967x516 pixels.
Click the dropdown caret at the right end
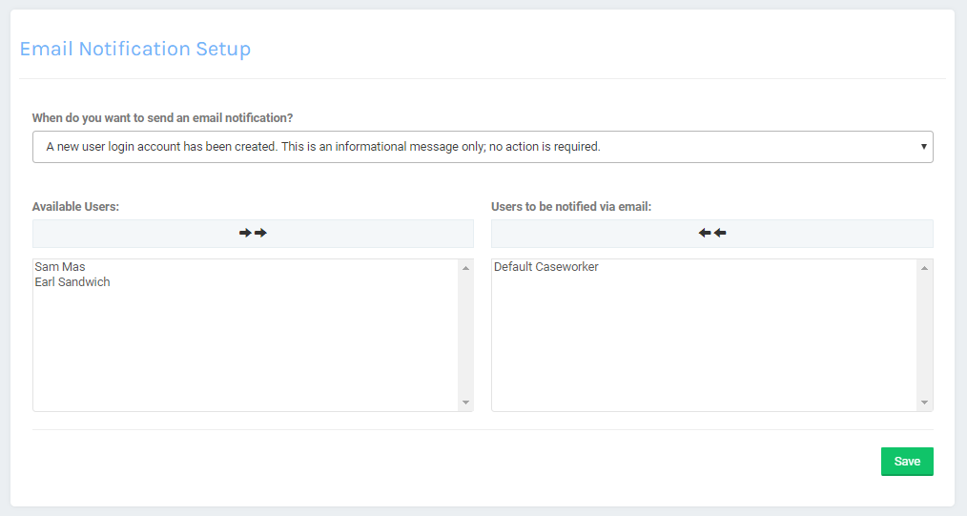pos(923,147)
